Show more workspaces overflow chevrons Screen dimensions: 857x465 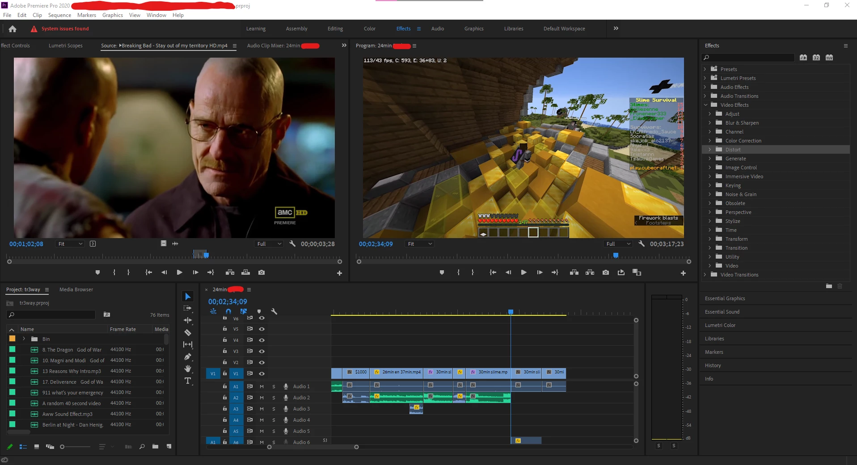616,28
